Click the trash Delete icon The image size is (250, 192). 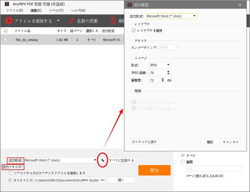click(x=113, y=21)
